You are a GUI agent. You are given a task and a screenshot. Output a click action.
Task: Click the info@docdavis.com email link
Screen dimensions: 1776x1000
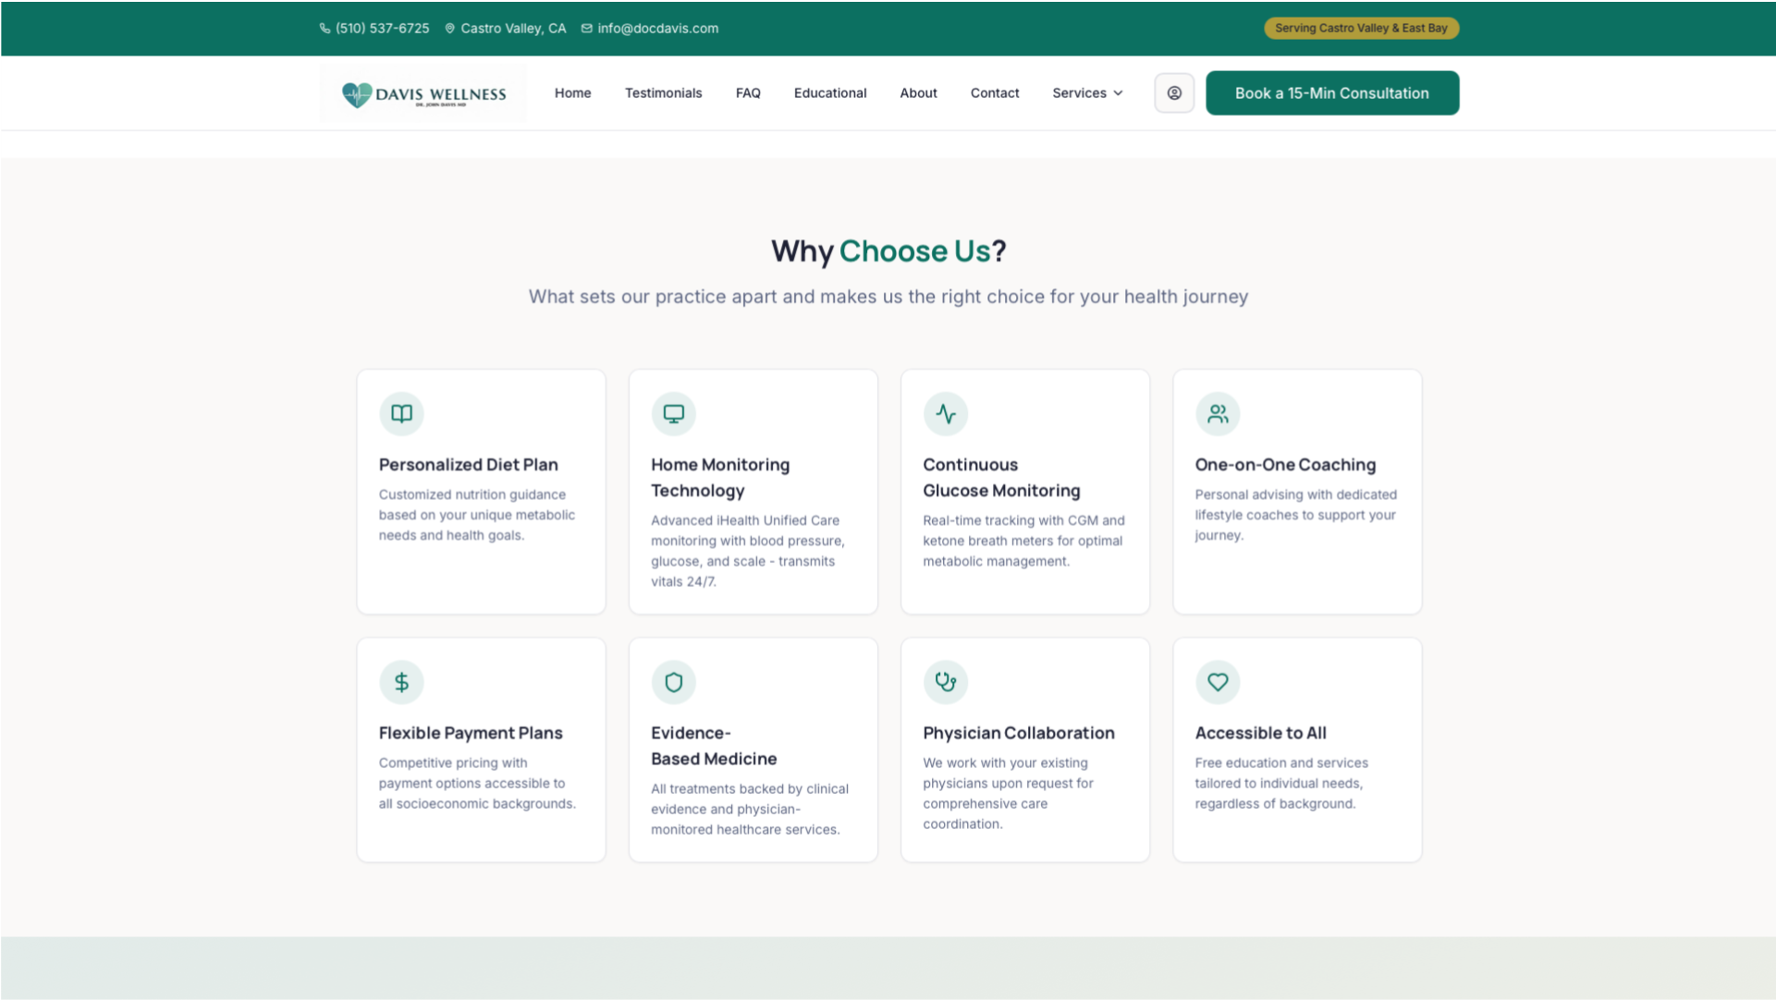point(657,29)
